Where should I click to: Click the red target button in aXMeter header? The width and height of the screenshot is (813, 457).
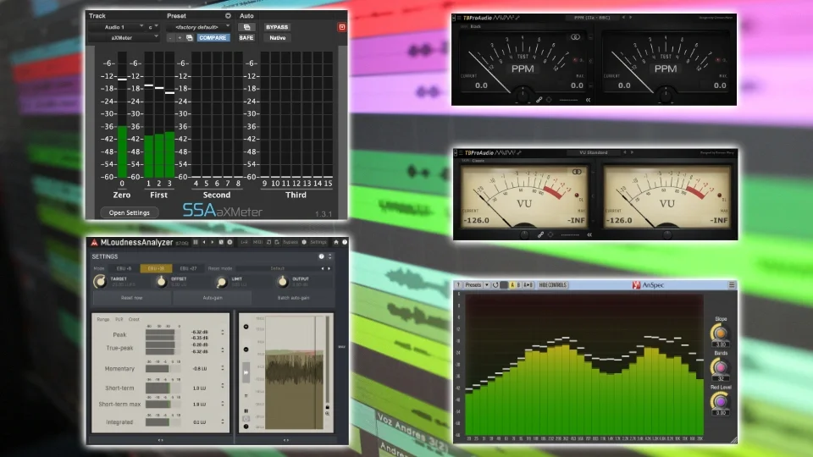(341, 27)
